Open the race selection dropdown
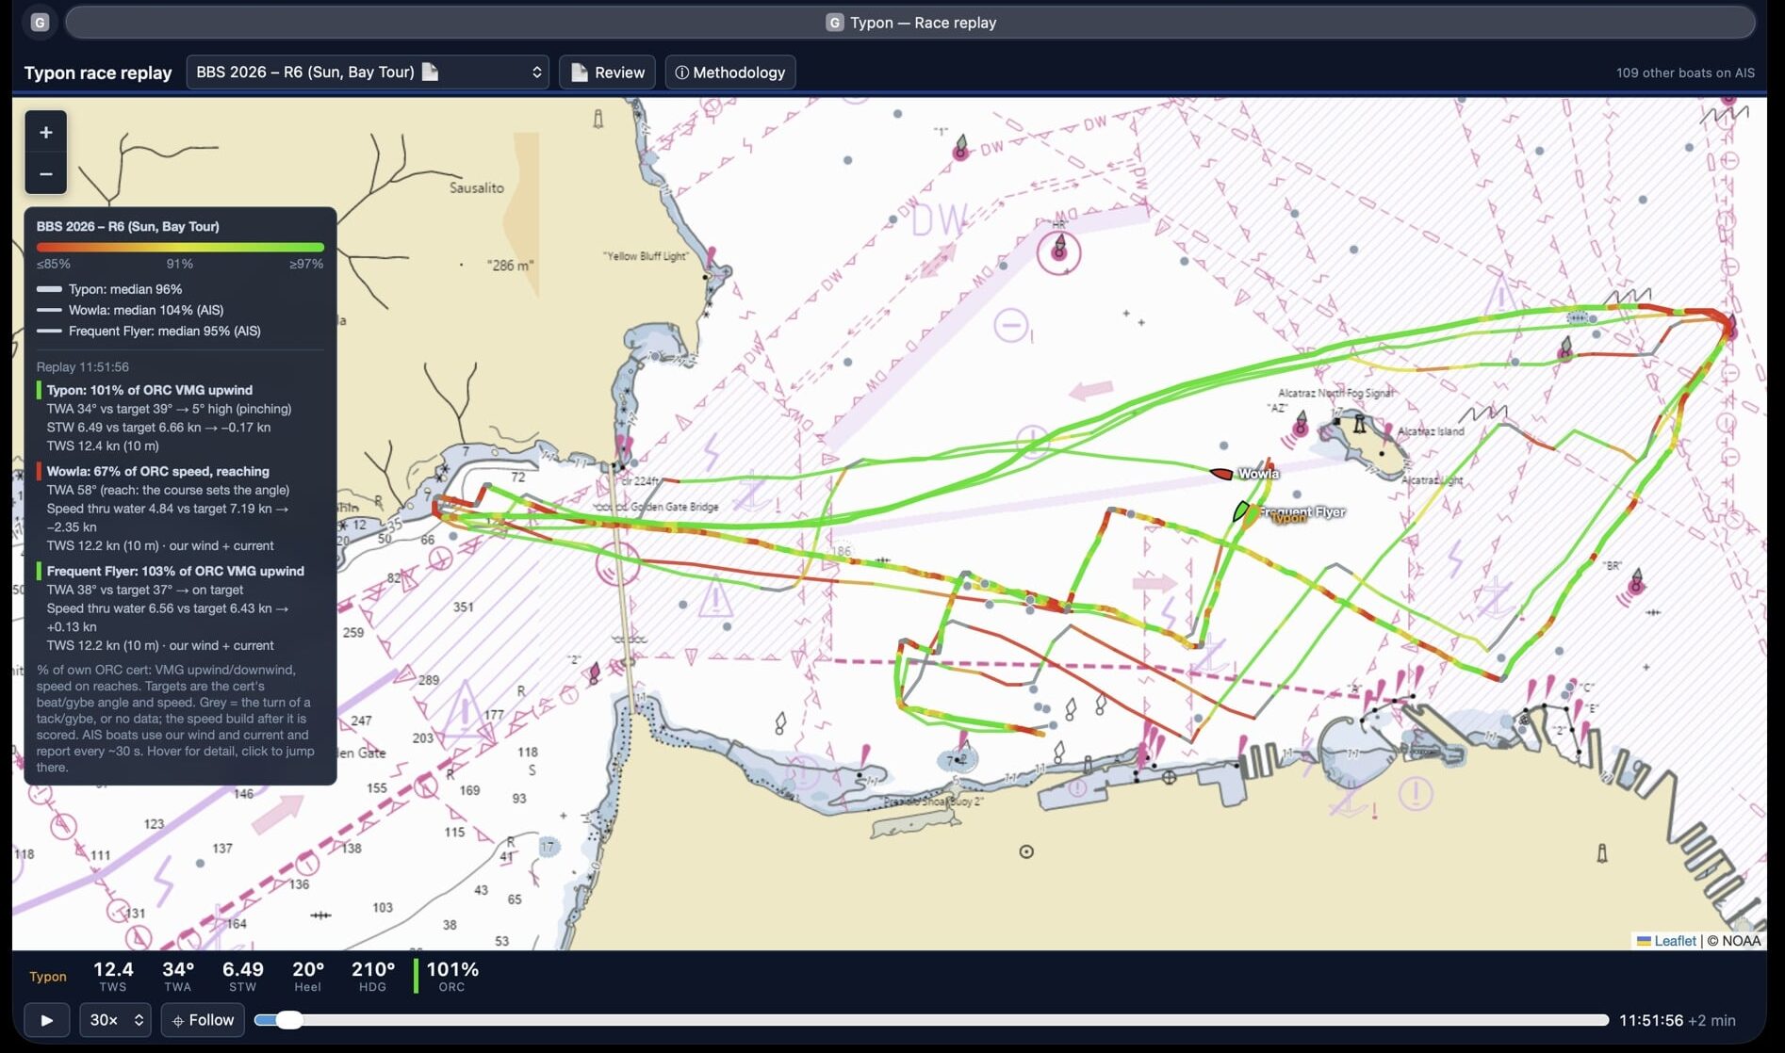The image size is (1785, 1053). [x=368, y=73]
